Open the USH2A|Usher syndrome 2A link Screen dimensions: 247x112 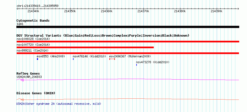(59, 104)
